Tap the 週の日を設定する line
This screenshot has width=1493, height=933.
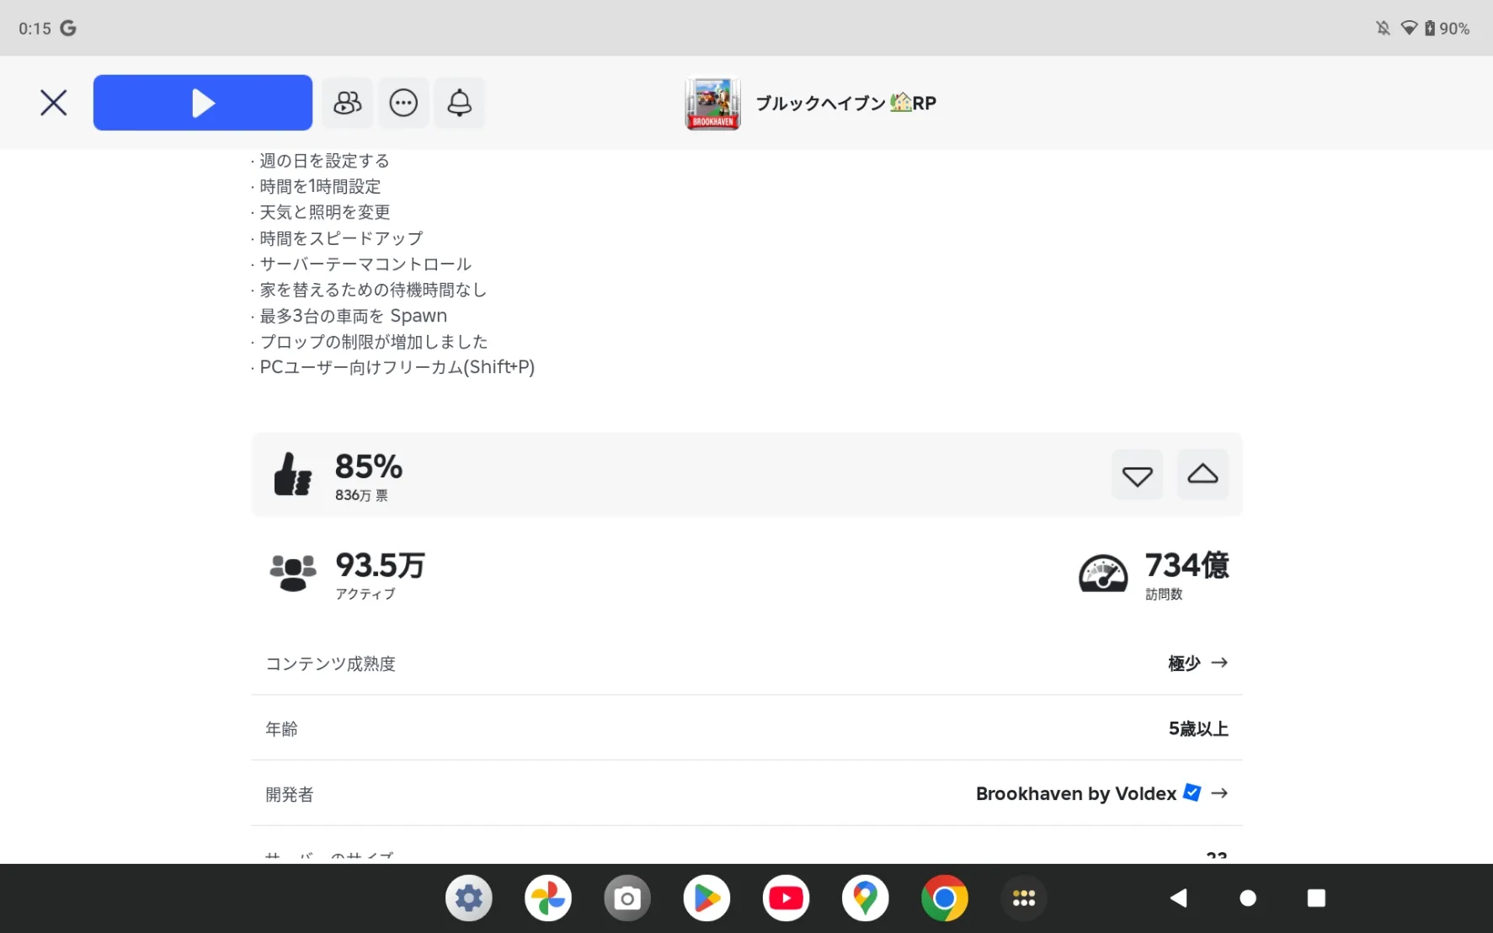[x=320, y=161]
